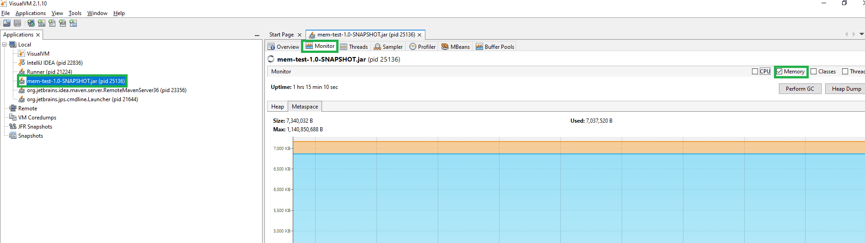Viewport: 865px width, 243px height.
Task: Click the Buffer Pools chart icon
Action: (x=479, y=47)
